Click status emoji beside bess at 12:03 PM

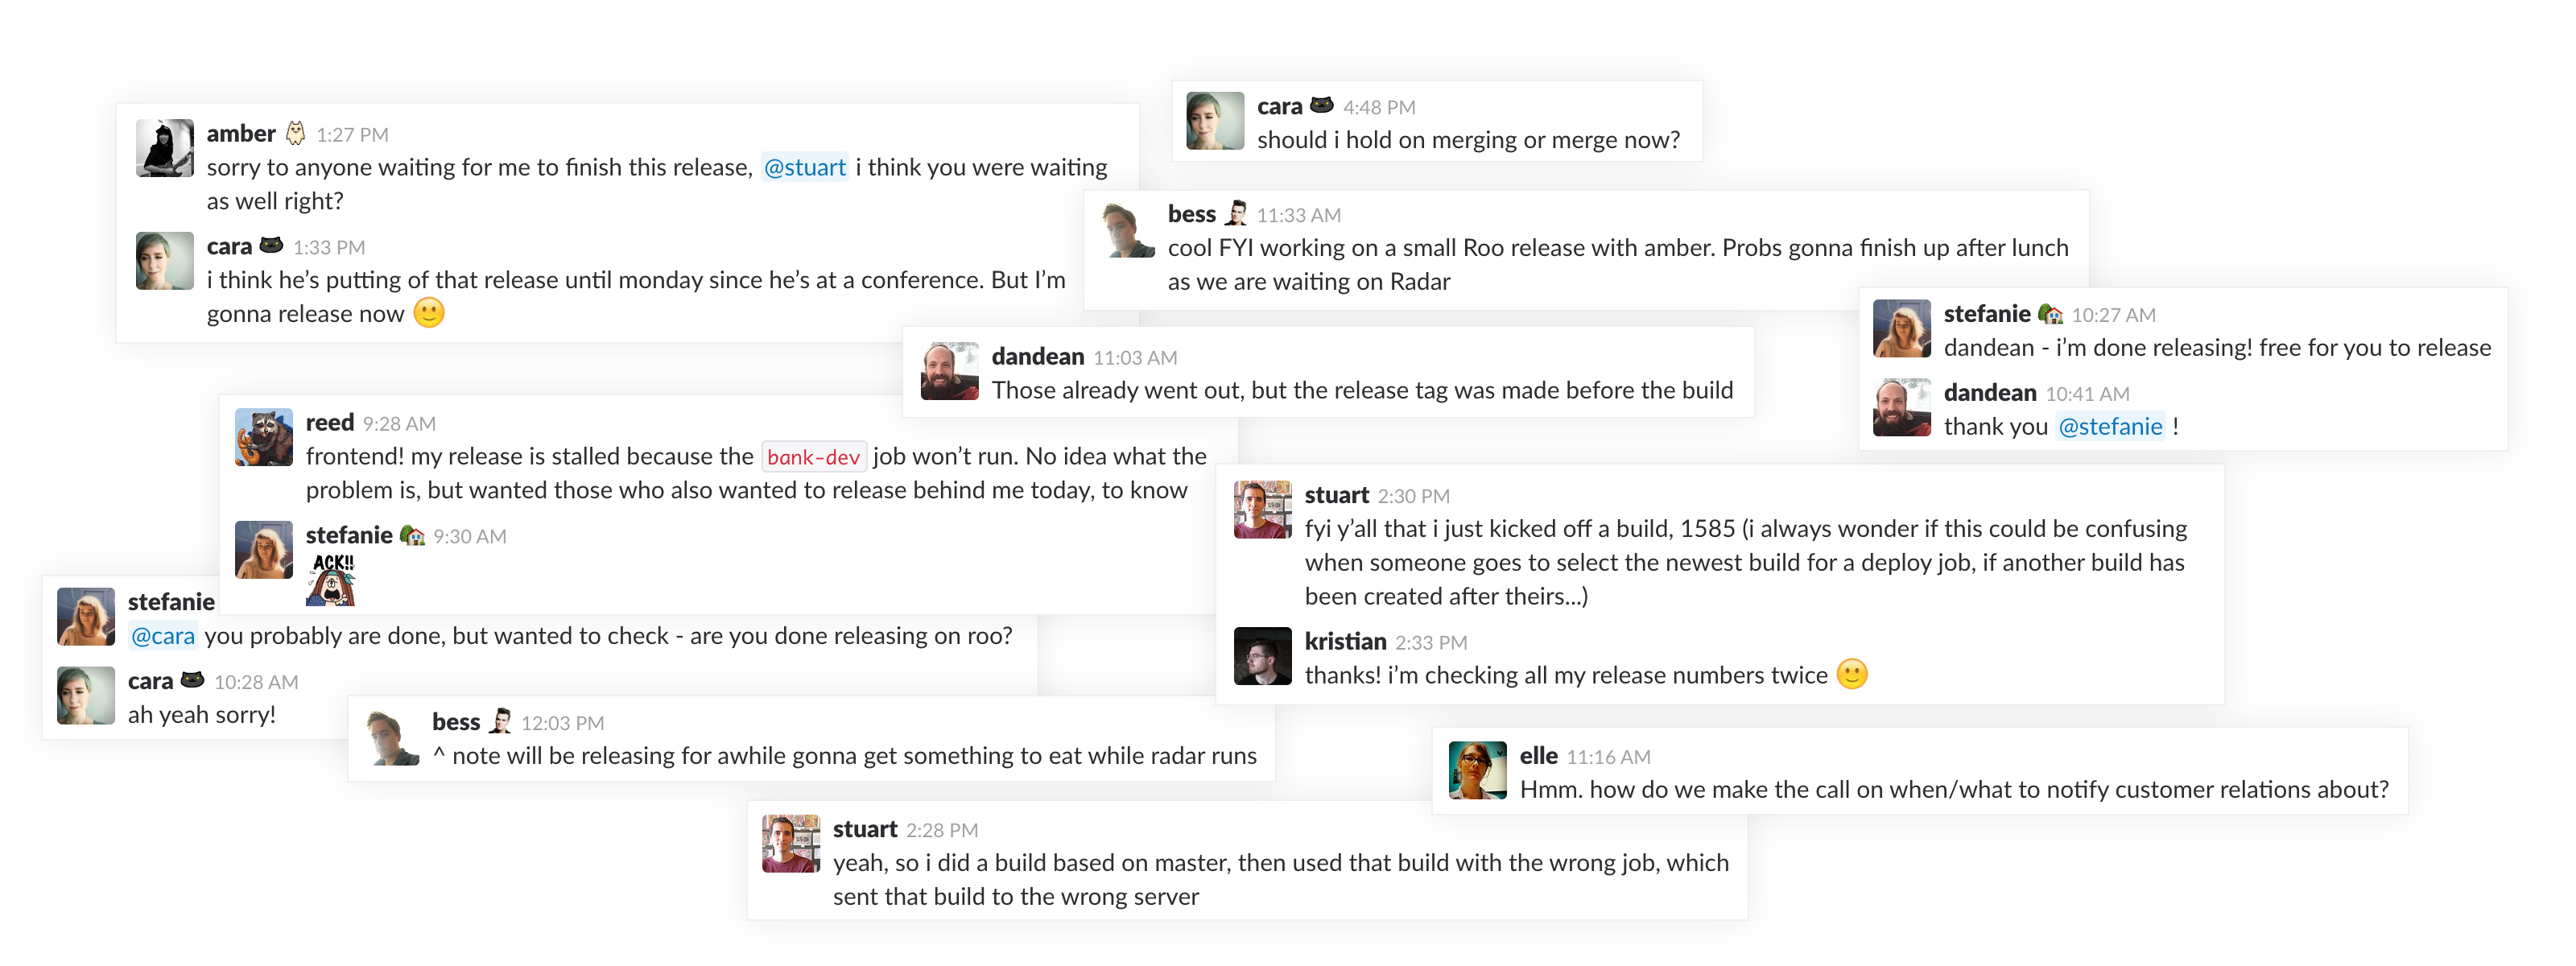(500, 721)
